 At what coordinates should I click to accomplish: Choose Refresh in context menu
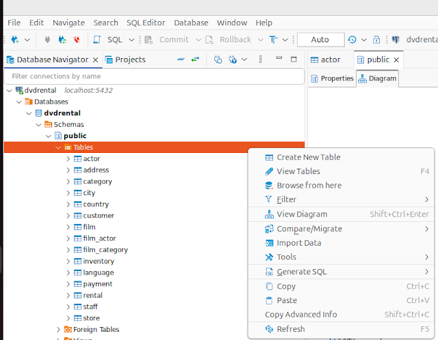click(341, 329)
